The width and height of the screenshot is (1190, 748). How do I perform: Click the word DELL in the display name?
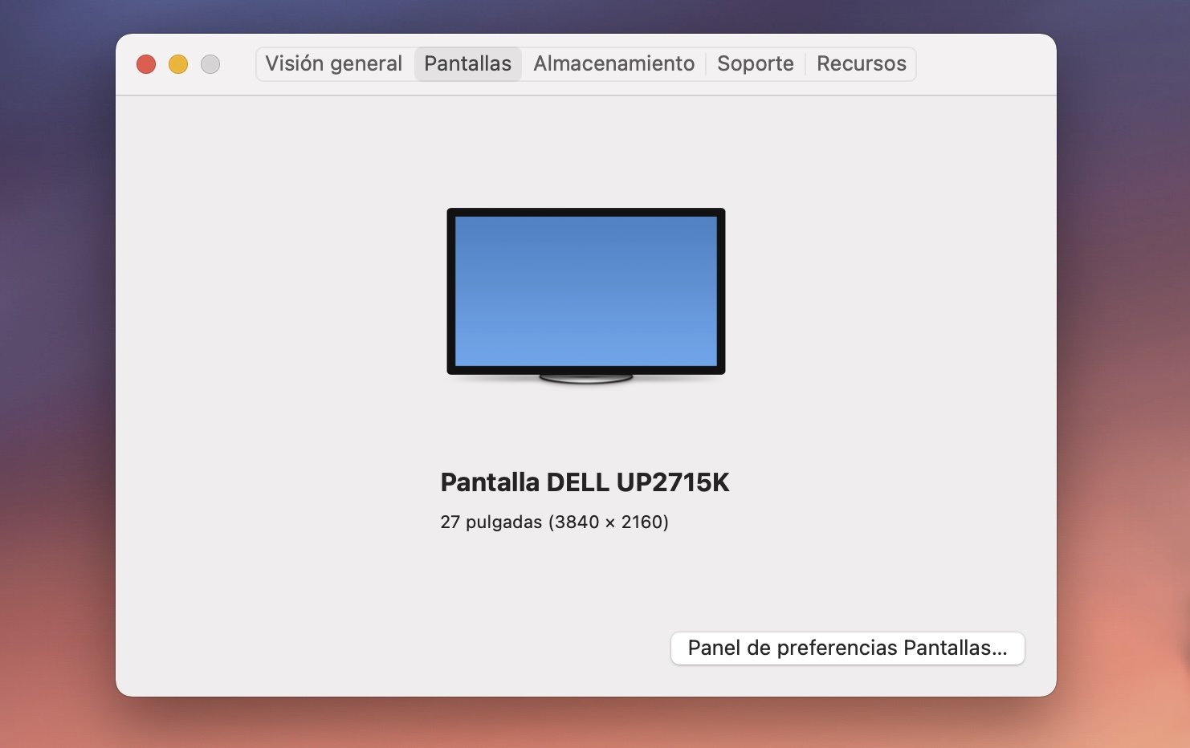point(577,482)
